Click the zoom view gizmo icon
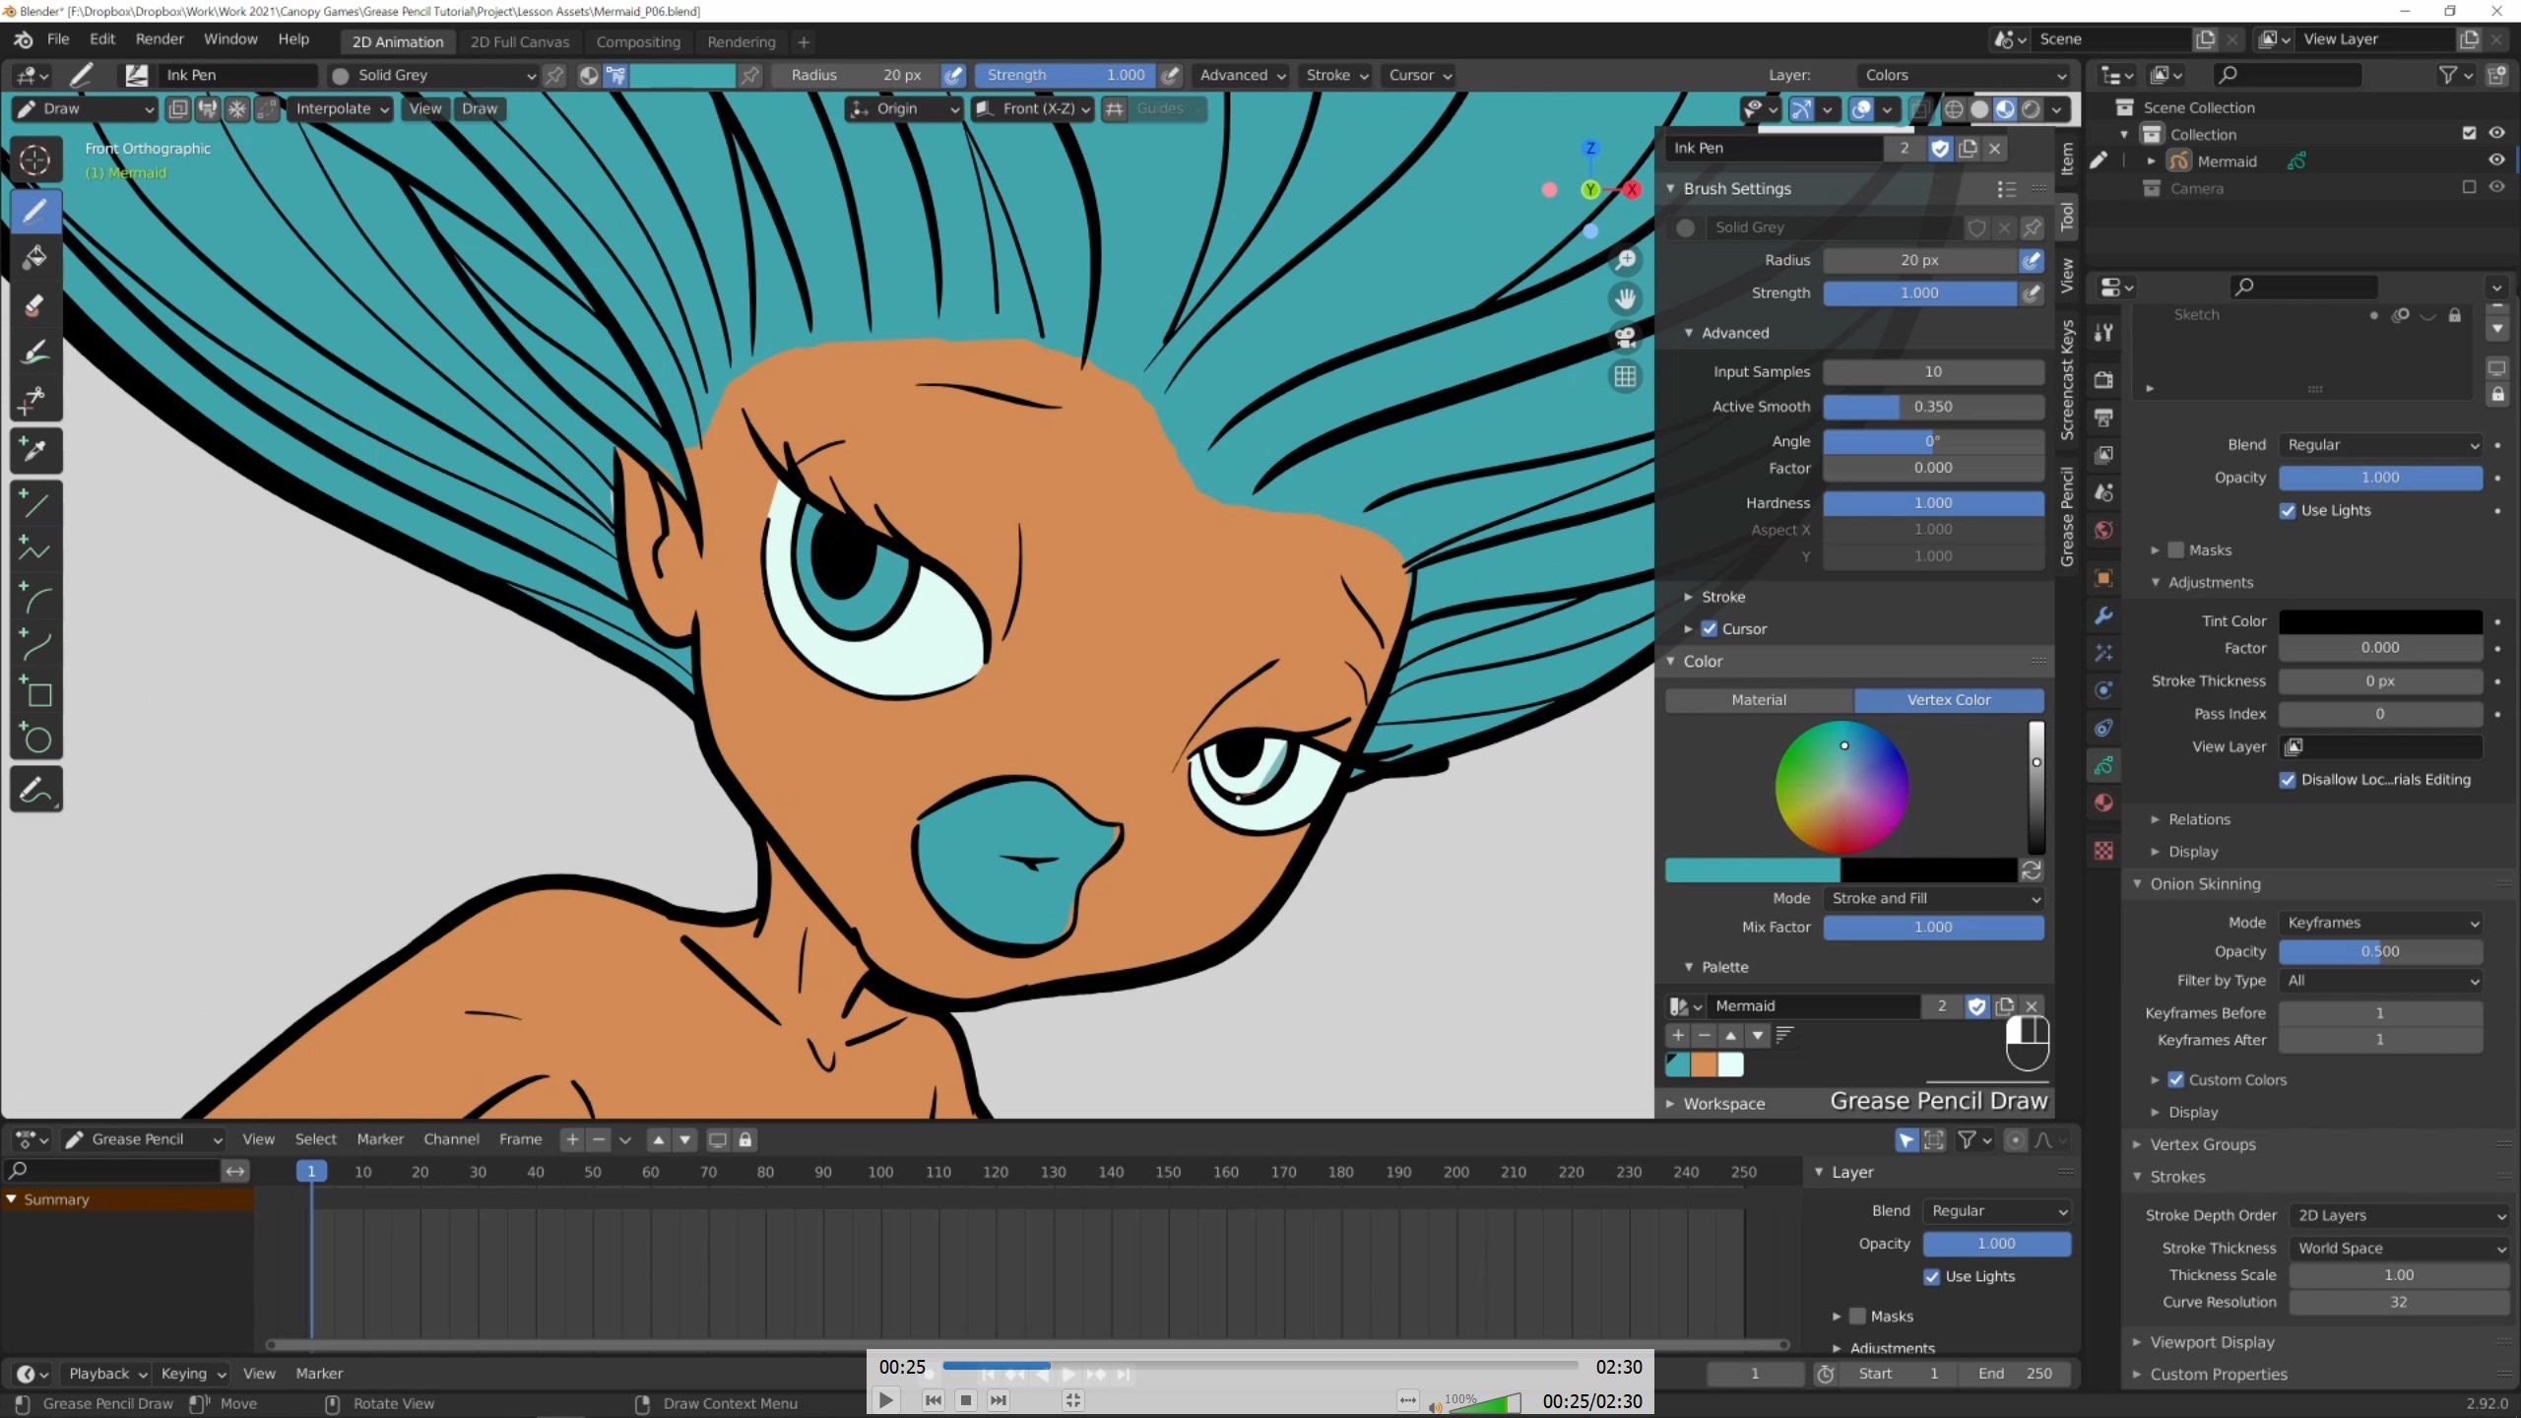Viewport: 2521px width, 1418px height. [x=1625, y=260]
